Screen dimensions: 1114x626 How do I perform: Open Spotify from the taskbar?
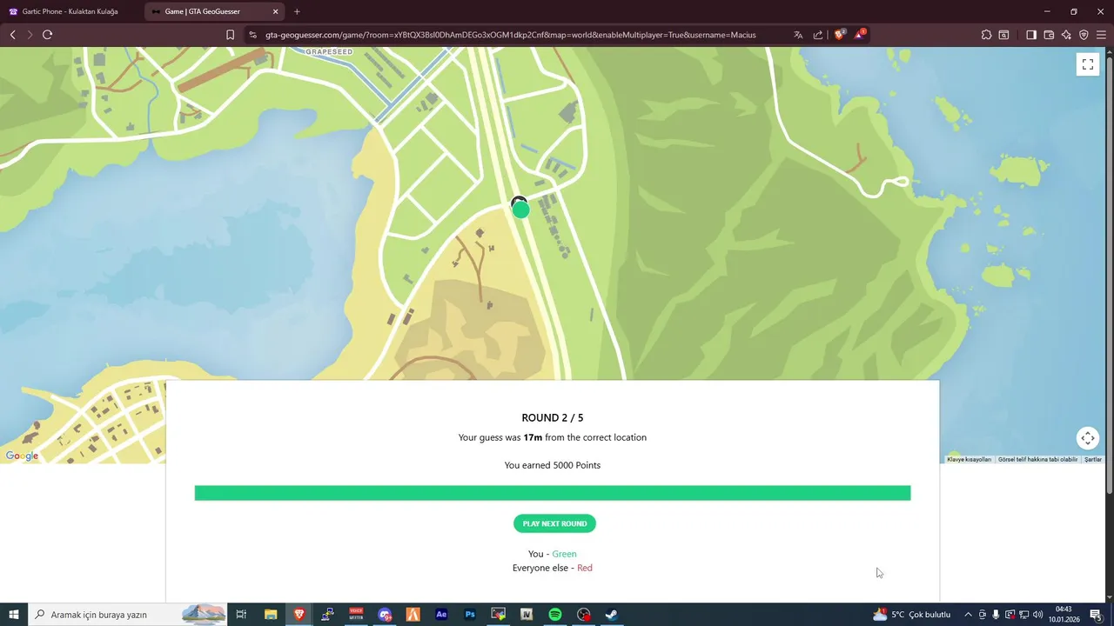[555, 615]
